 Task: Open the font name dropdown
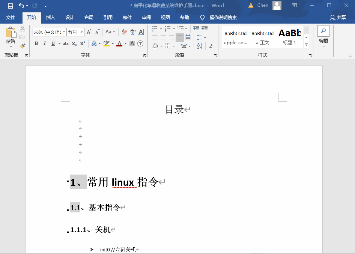click(x=64, y=31)
